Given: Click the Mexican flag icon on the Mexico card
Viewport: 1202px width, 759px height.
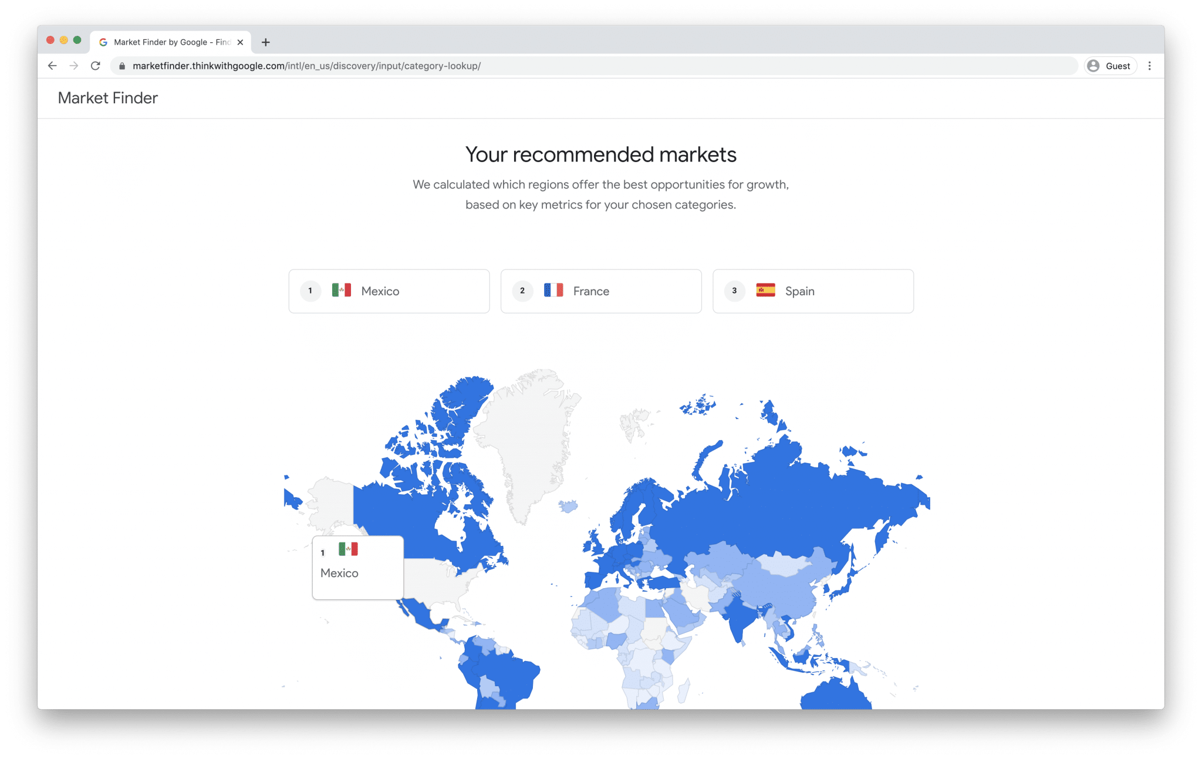Looking at the screenshot, I should (342, 291).
